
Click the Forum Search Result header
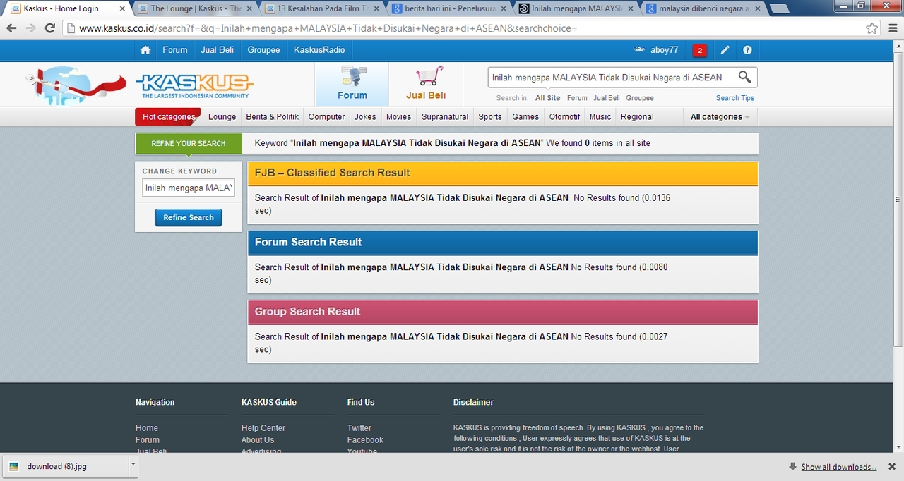click(x=503, y=243)
